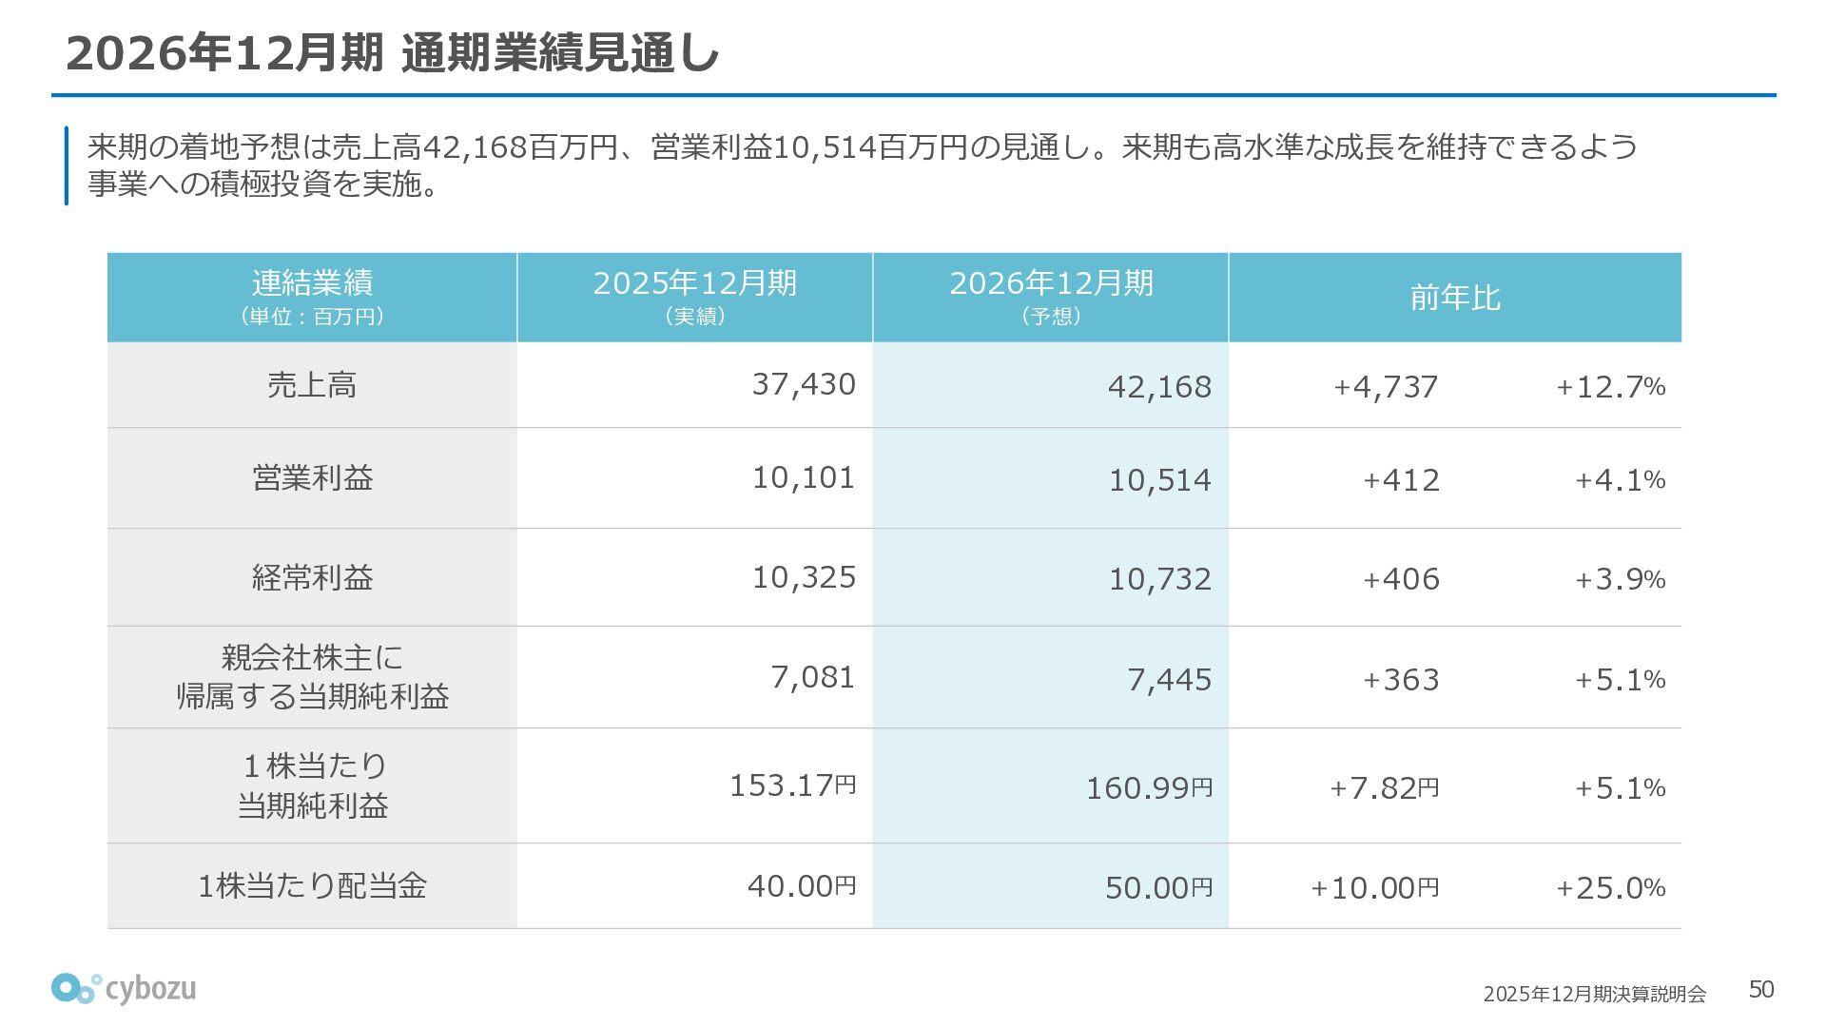Select the 153.17円 EPS actual value
This screenshot has width=1826, height=1027.
792,785
